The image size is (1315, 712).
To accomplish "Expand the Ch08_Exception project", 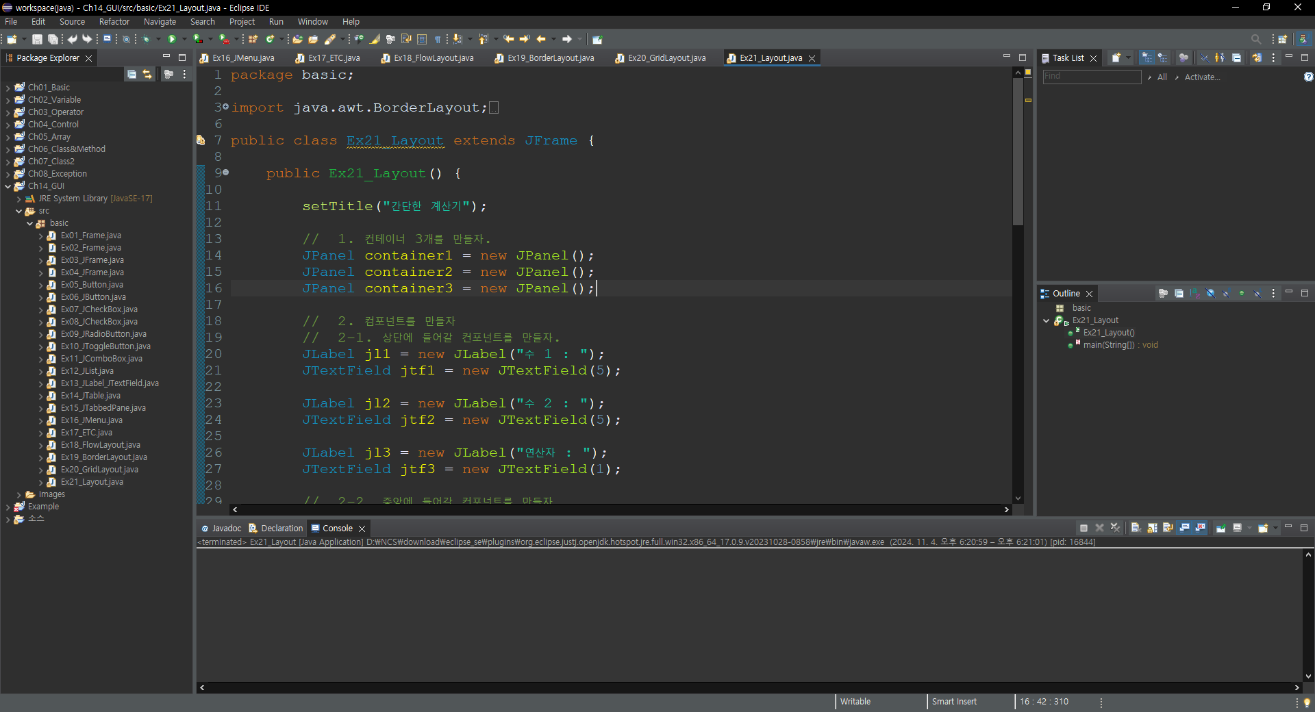I will (8, 174).
